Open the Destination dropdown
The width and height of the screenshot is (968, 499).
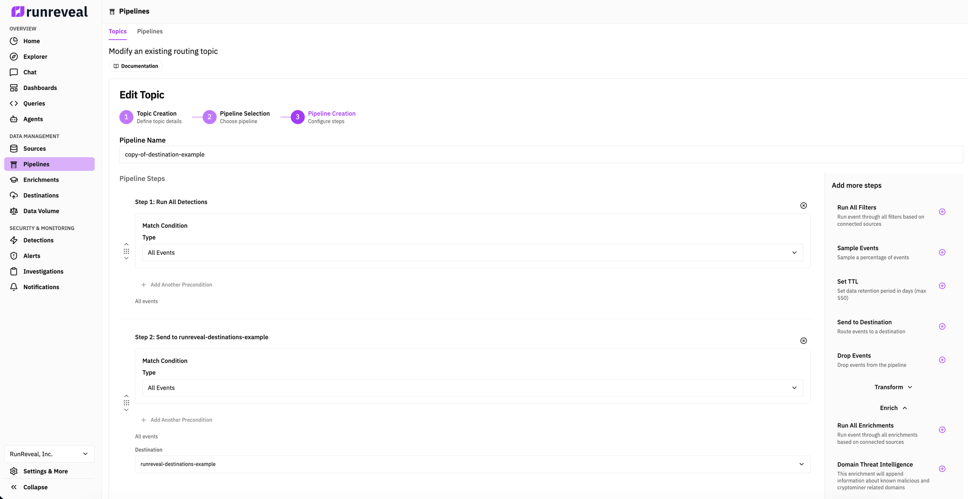tap(472, 464)
